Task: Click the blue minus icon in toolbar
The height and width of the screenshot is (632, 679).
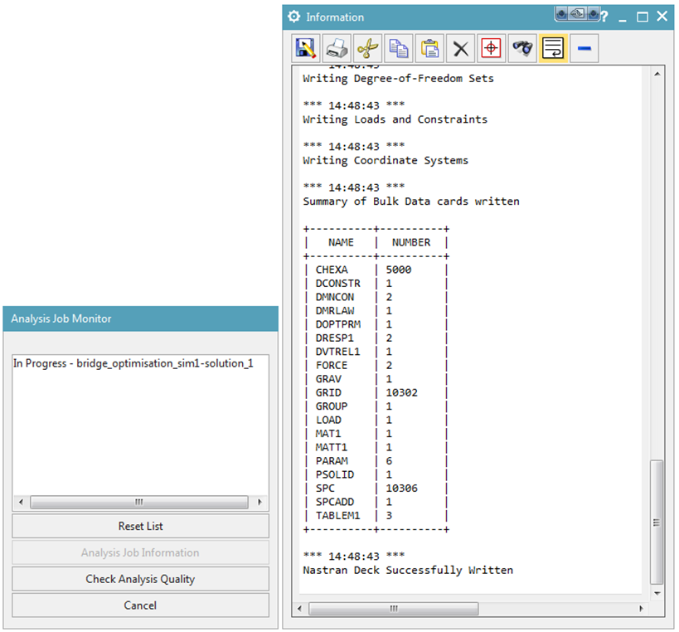Action: pyautogui.click(x=584, y=48)
